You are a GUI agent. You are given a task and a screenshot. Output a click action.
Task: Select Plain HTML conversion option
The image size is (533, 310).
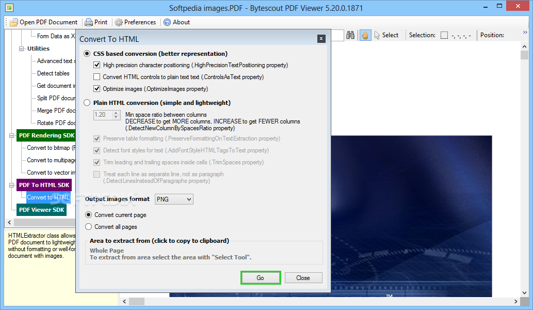pos(87,103)
